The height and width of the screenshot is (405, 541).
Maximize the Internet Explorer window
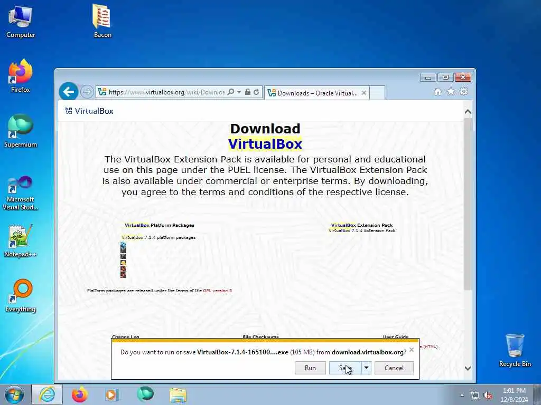click(x=445, y=78)
